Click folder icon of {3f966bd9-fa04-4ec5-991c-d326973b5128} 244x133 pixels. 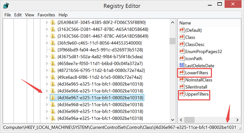[x=53, y=50]
